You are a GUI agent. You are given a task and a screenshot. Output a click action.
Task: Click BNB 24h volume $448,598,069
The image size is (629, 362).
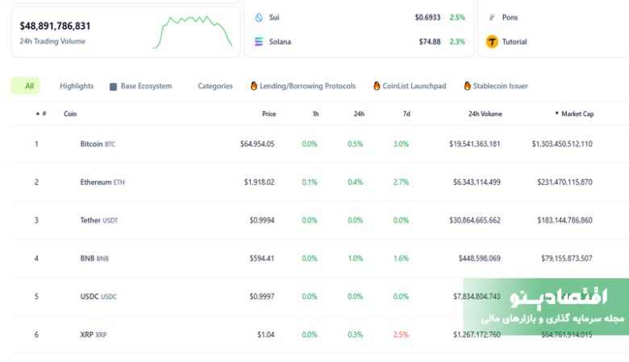point(479,258)
